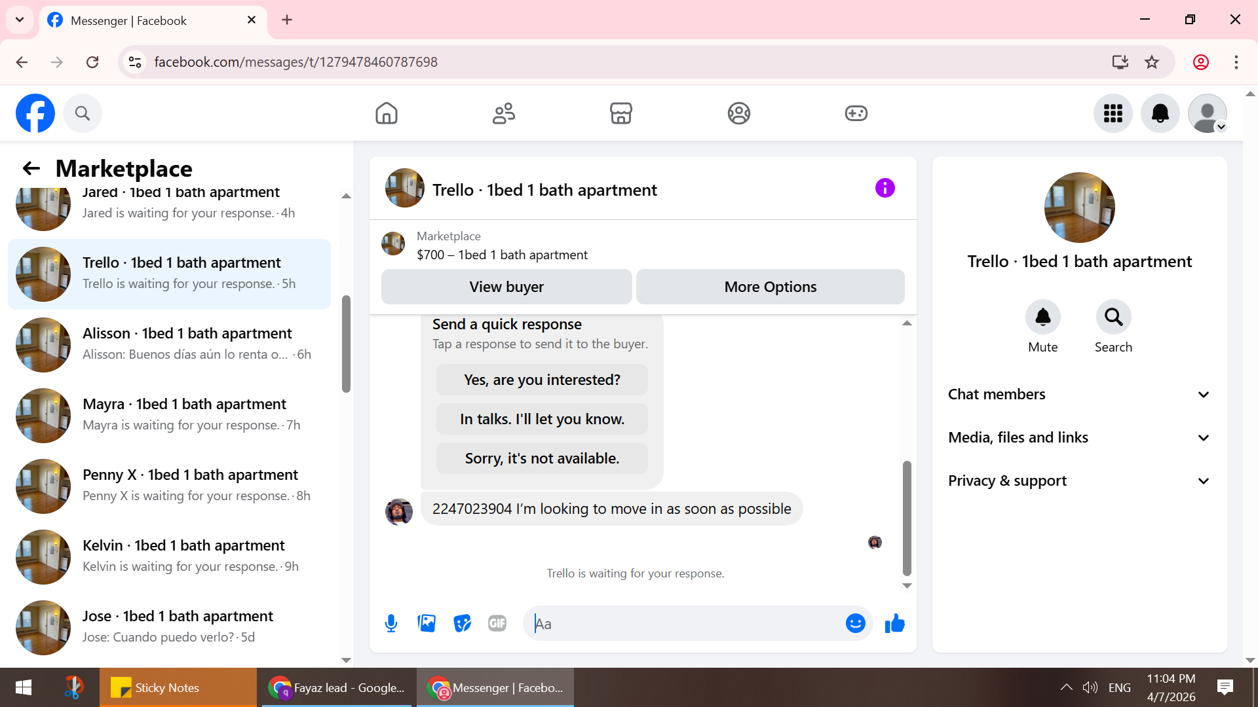The image size is (1258, 707).
Task: Open the notifications bell in header
Action: (1160, 113)
